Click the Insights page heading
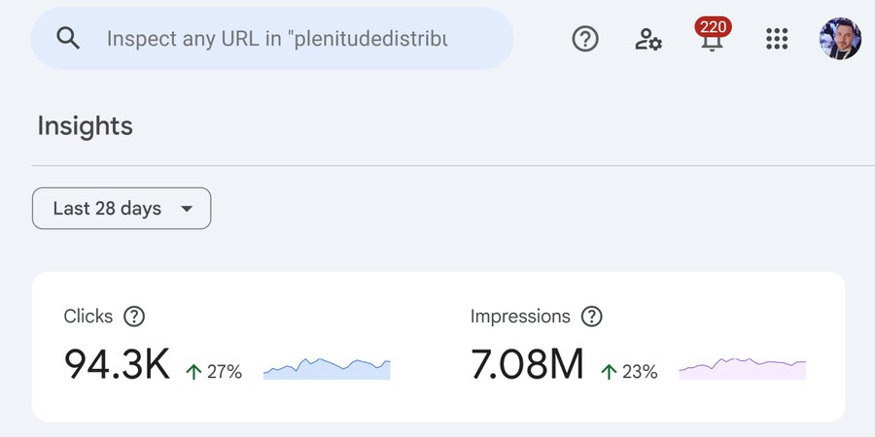The width and height of the screenshot is (875, 437). point(86,126)
